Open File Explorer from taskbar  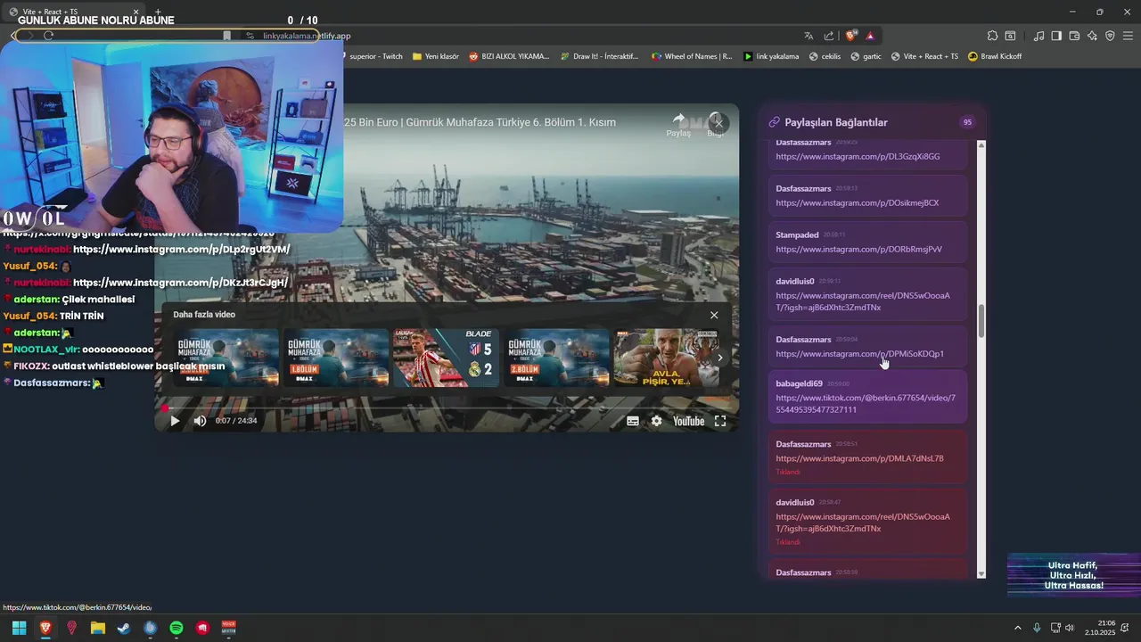[x=98, y=628]
